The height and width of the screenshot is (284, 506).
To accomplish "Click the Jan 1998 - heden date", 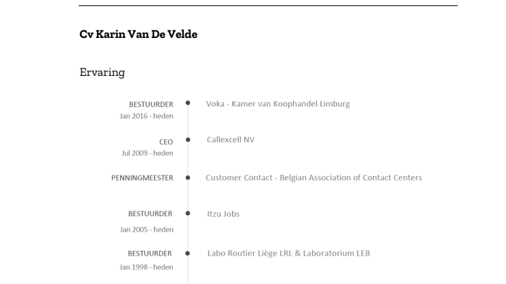I will [x=147, y=267].
